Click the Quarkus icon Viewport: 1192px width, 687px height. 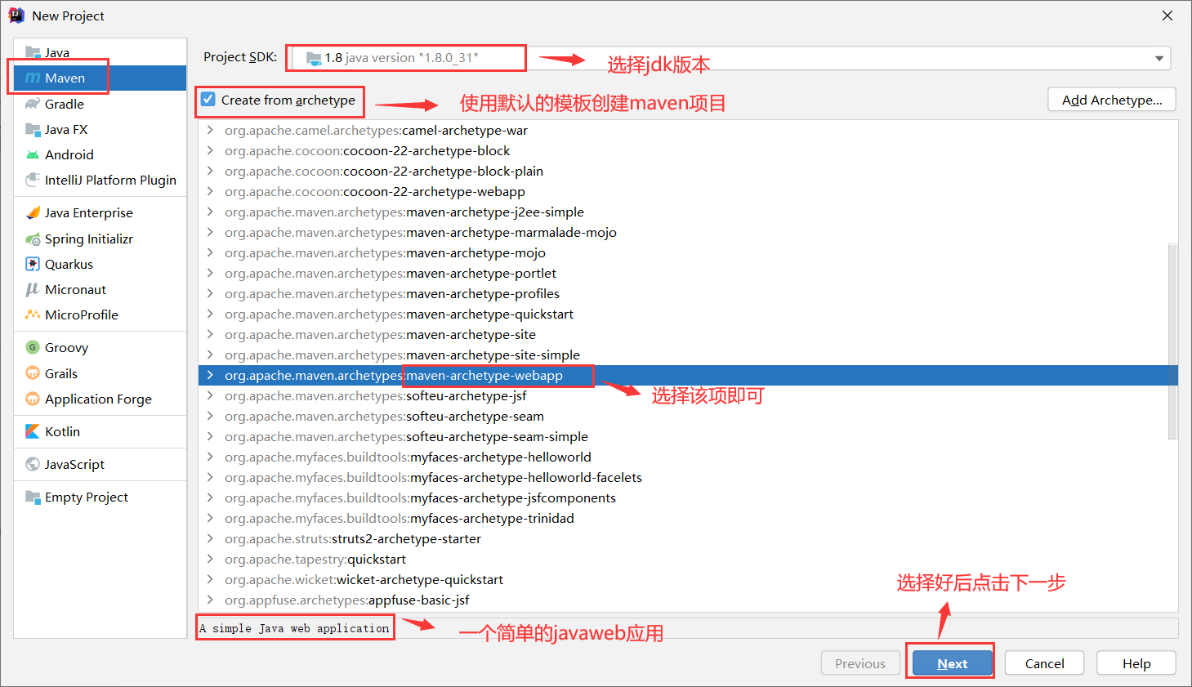[33, 264]
